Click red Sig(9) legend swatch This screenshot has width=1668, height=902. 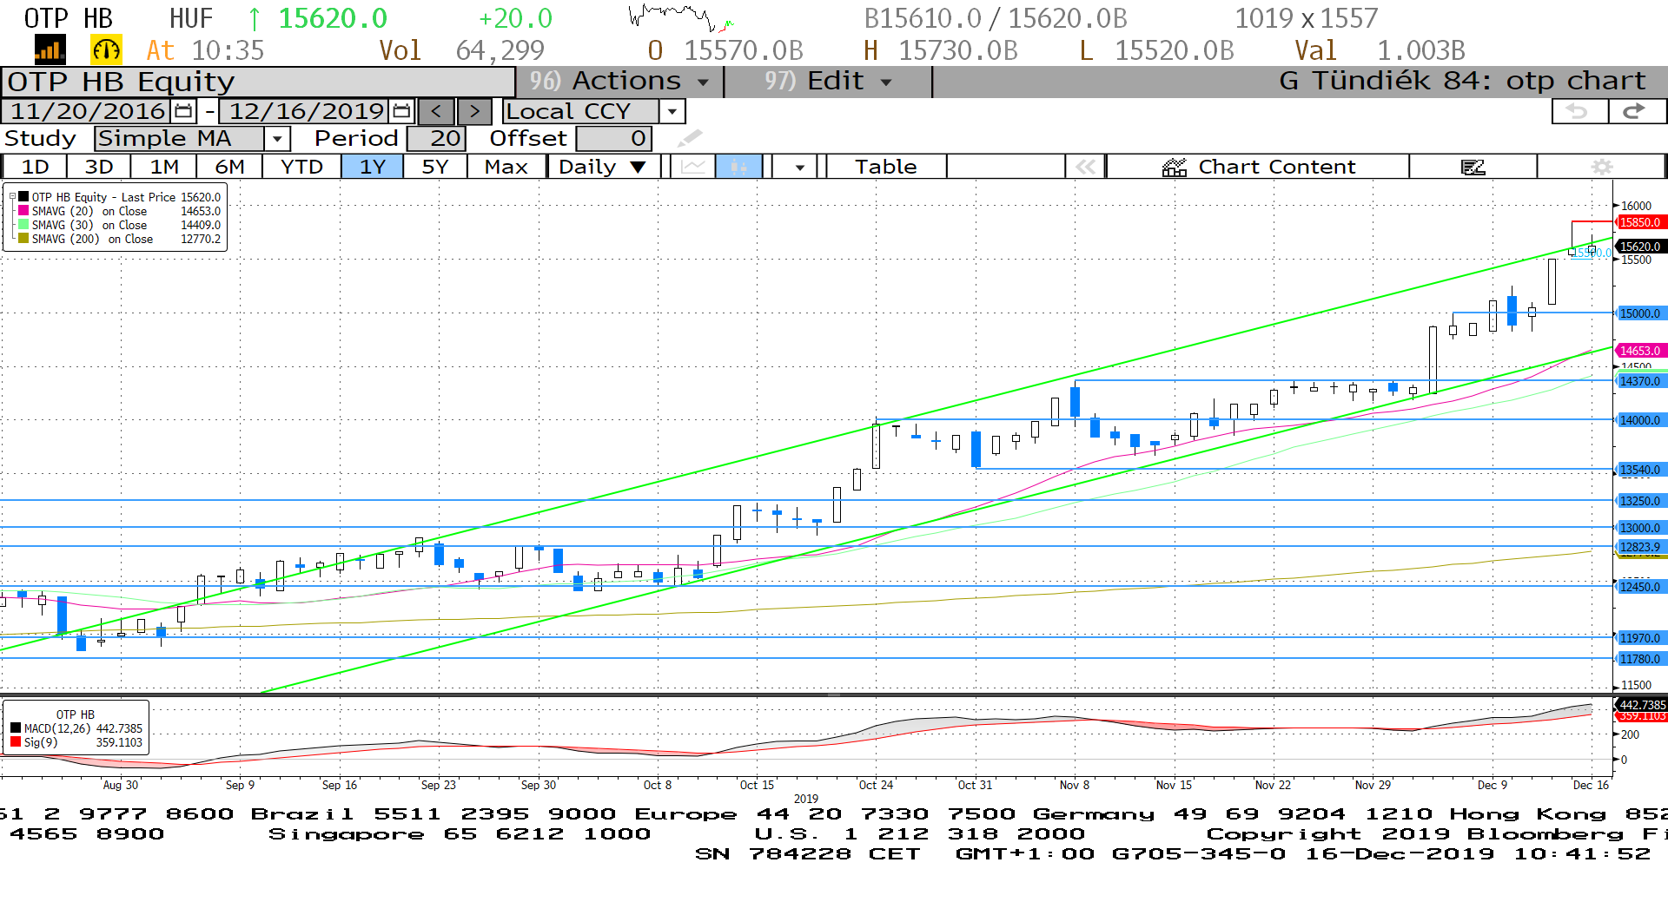pos(16,742)
